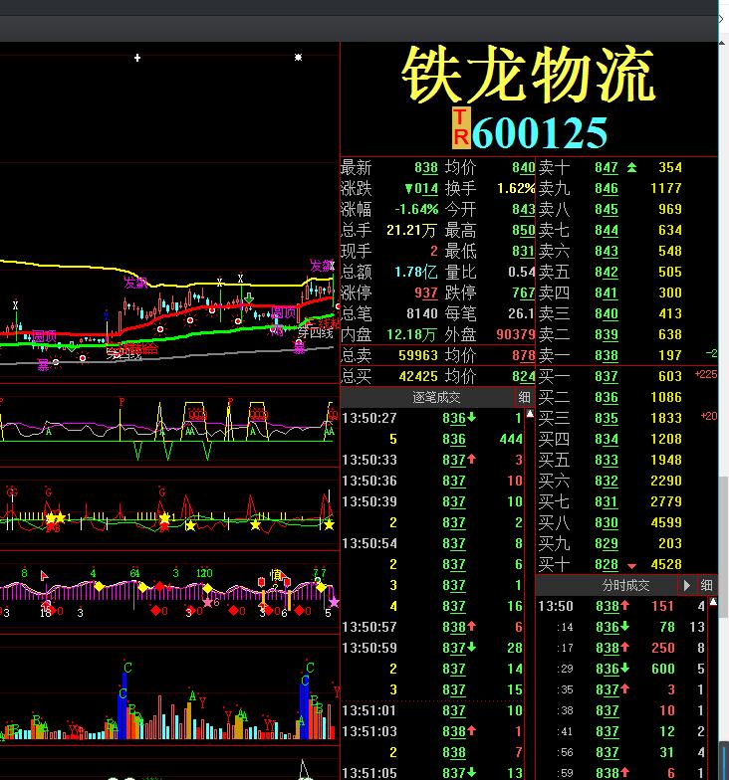Select the 卖一 order row at 838
Screen dimensions: 729x780
point(626,356)
